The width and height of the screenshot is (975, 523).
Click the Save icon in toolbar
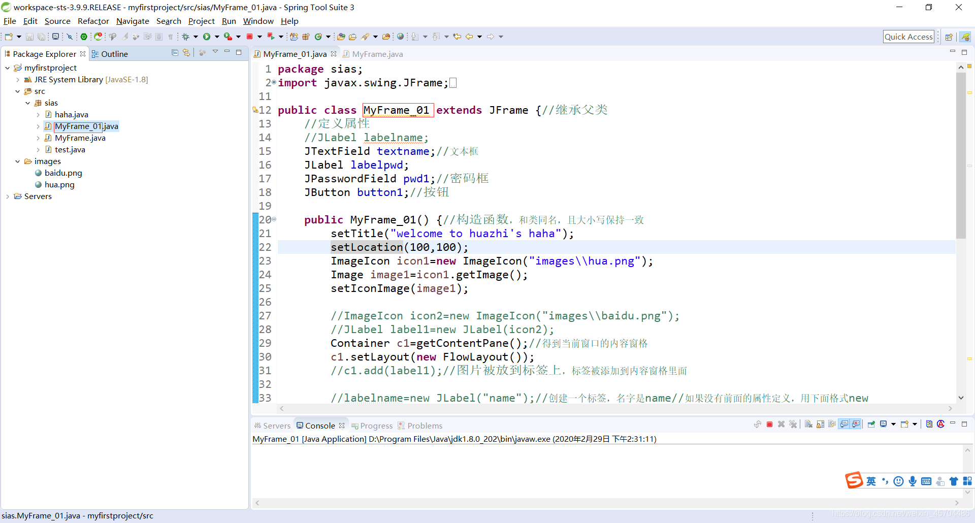tap(29, 37)
